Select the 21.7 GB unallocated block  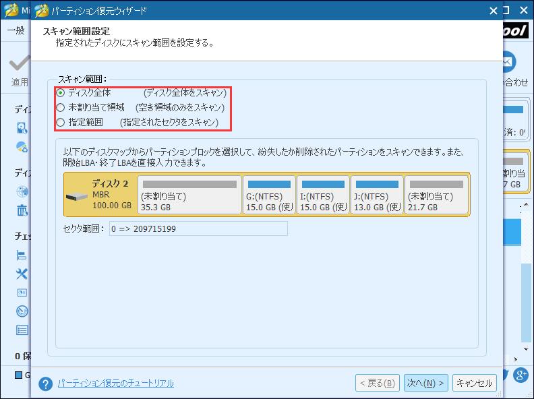click(436, 195)
